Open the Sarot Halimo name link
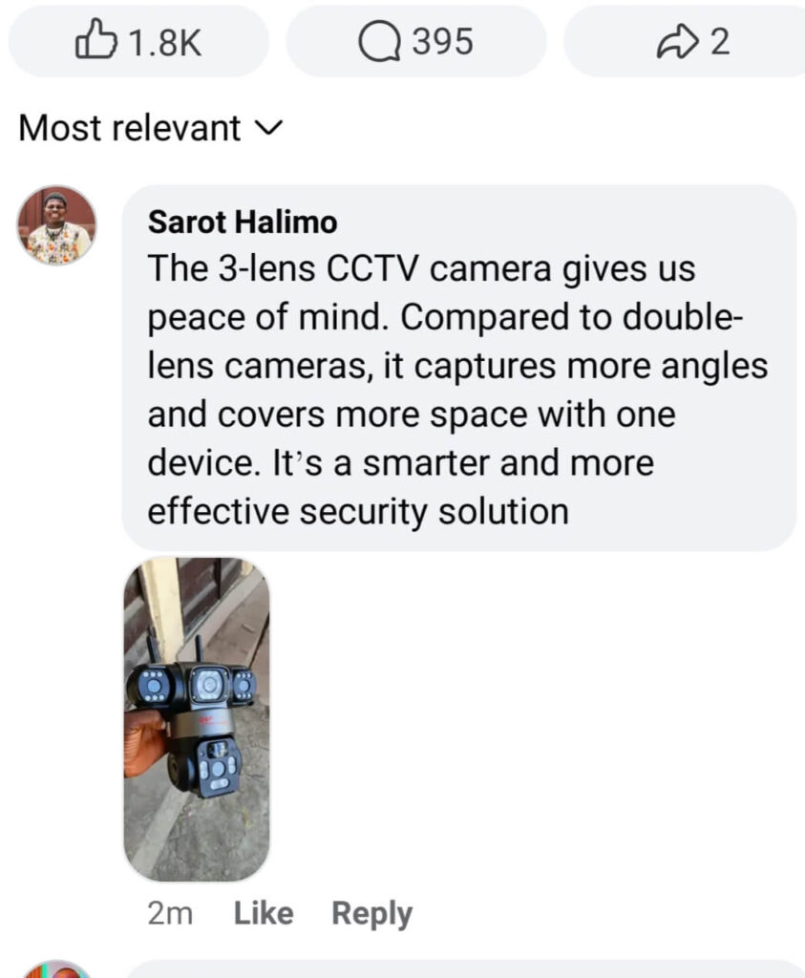The width and height of the screenshot is (805, 978). tap(243, 222)
